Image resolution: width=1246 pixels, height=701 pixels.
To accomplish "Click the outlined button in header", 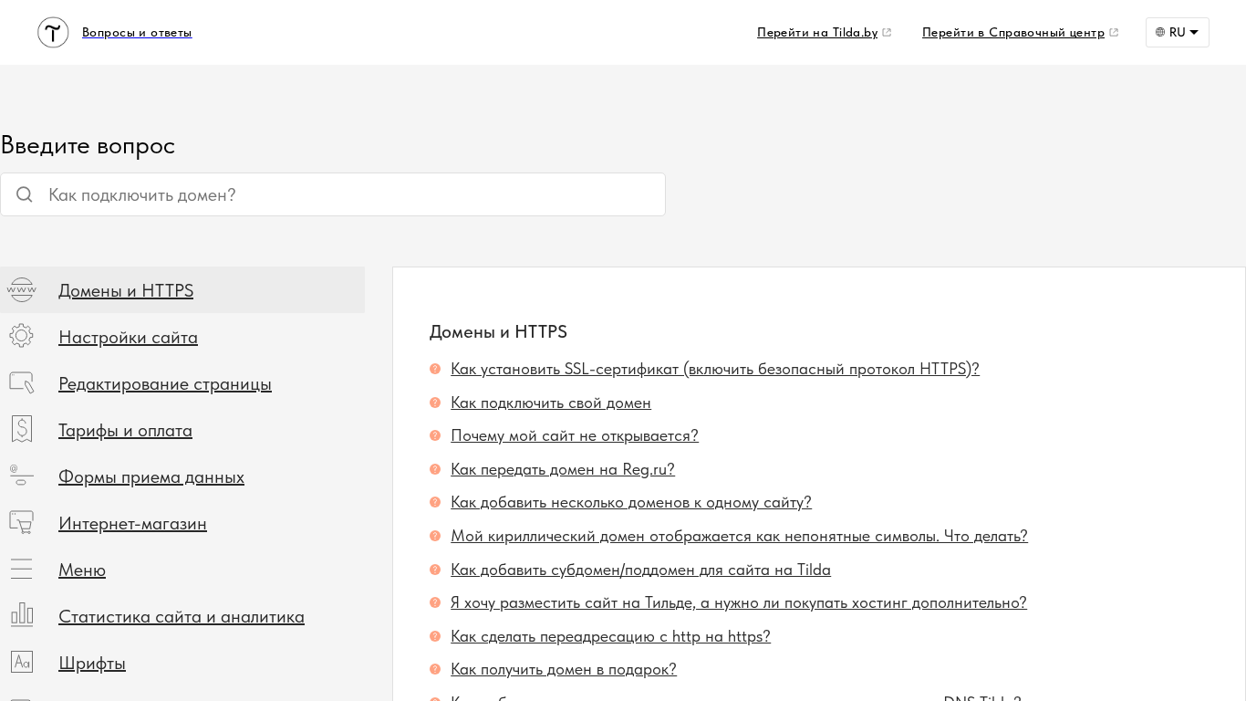I will pyautogui.click(x=1177, y=32).
